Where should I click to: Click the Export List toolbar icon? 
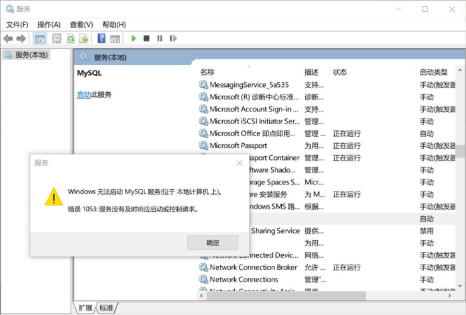pos(84,38)
